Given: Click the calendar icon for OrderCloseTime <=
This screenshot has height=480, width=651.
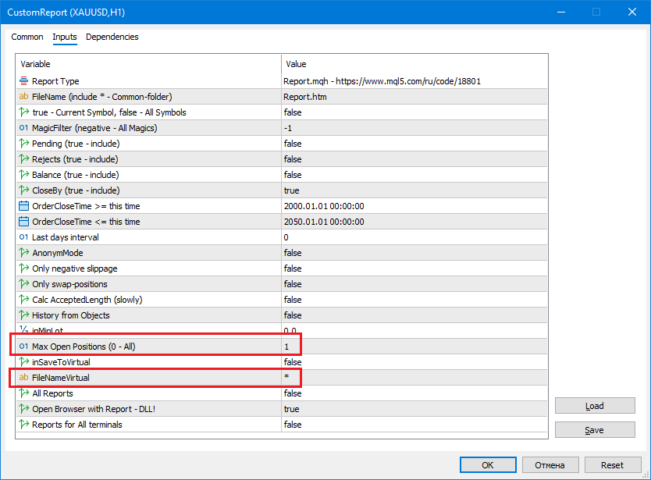Looking at the screenshot, I should (x=23, y=222).
